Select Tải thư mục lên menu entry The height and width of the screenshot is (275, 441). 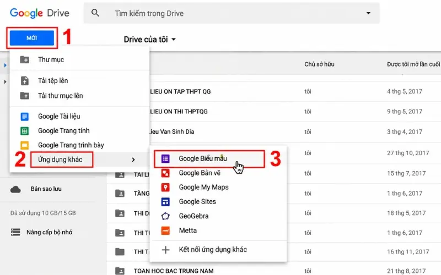[x=79, y=96]
